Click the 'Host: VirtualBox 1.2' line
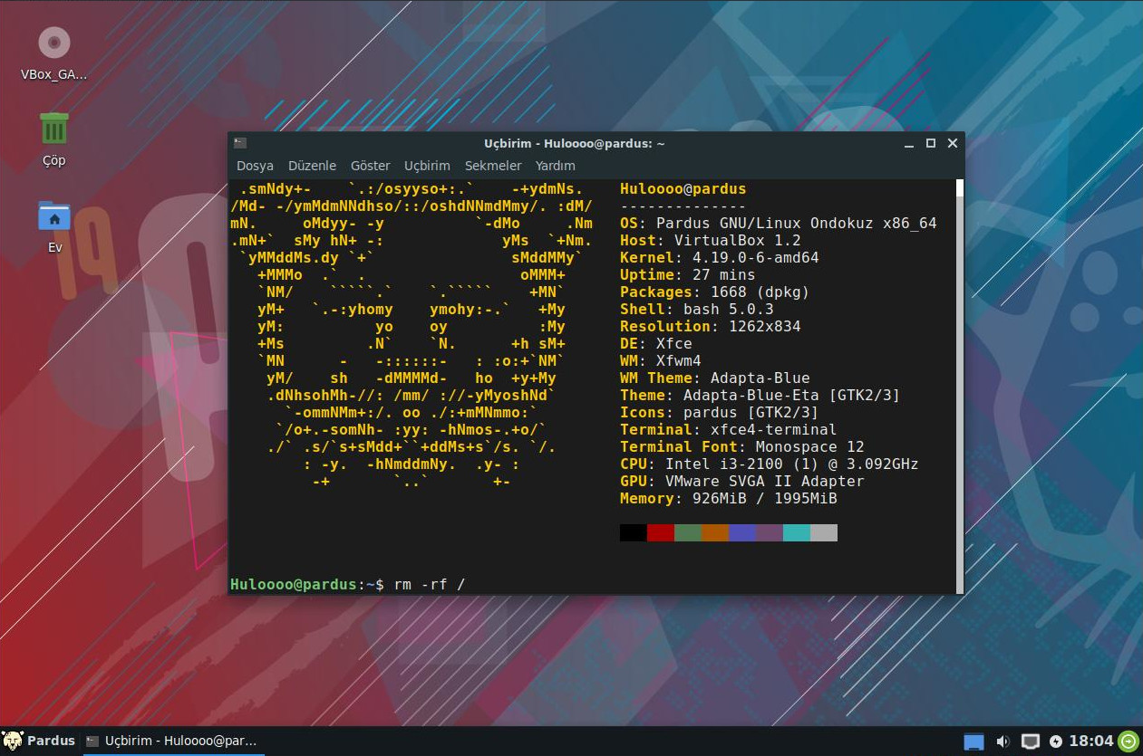 click(x=711, y=241)
